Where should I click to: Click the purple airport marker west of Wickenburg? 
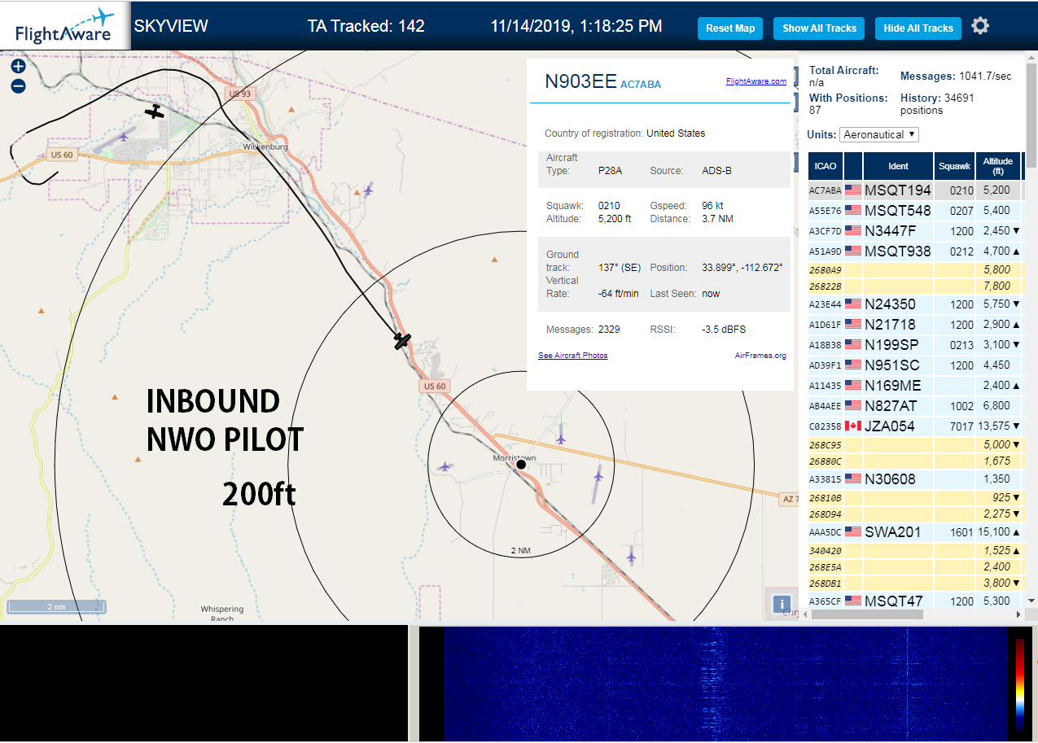click(124, 136)
